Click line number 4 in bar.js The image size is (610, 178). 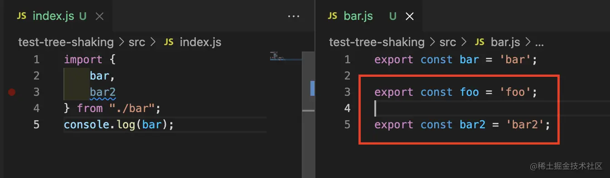point(347,108)
